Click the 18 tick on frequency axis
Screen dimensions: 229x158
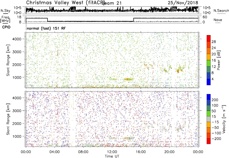pyautogui.click(x=19, y=17)
